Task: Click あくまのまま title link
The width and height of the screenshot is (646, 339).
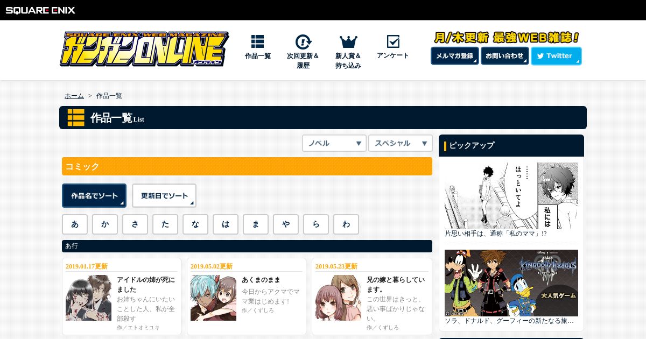Action: tap(261, 280)
